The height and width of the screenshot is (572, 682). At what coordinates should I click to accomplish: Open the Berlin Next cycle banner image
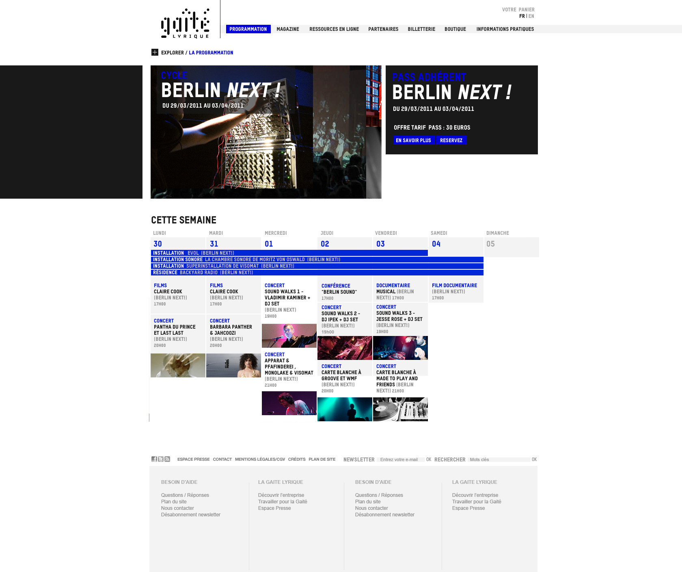tap(266, 132)
